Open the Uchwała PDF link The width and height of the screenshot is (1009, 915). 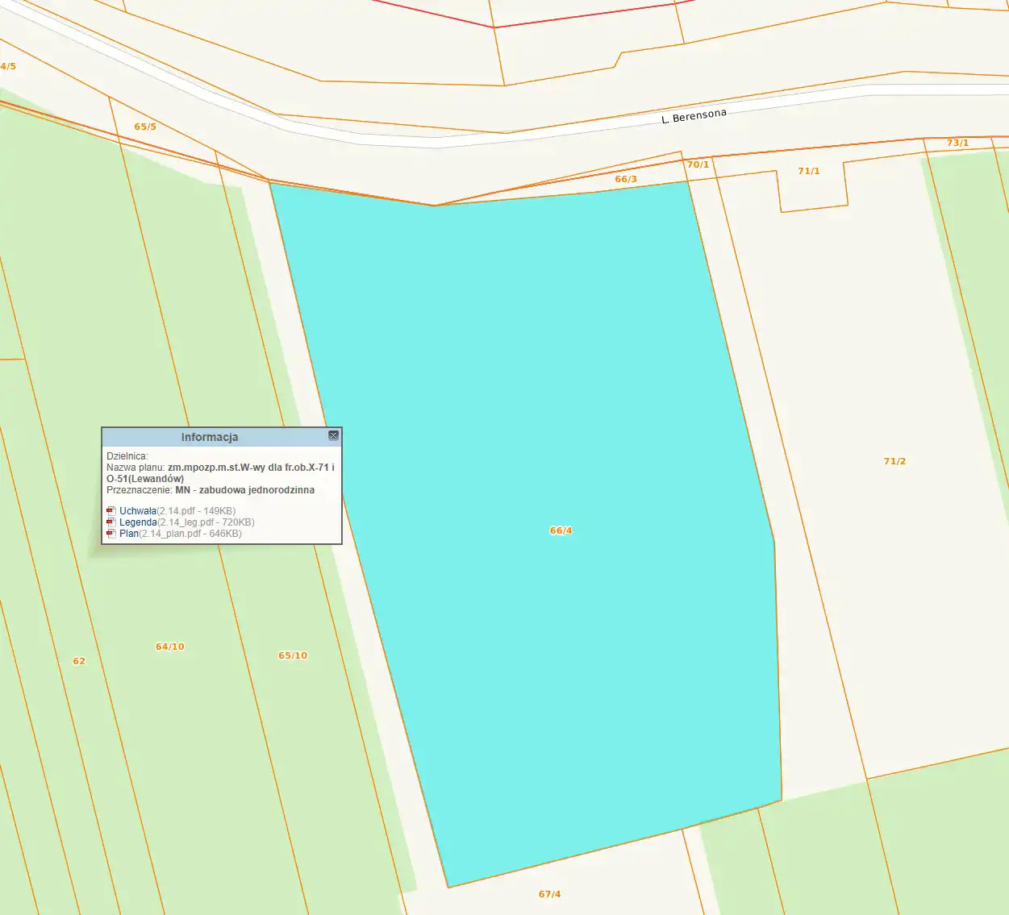click(138, 511)
